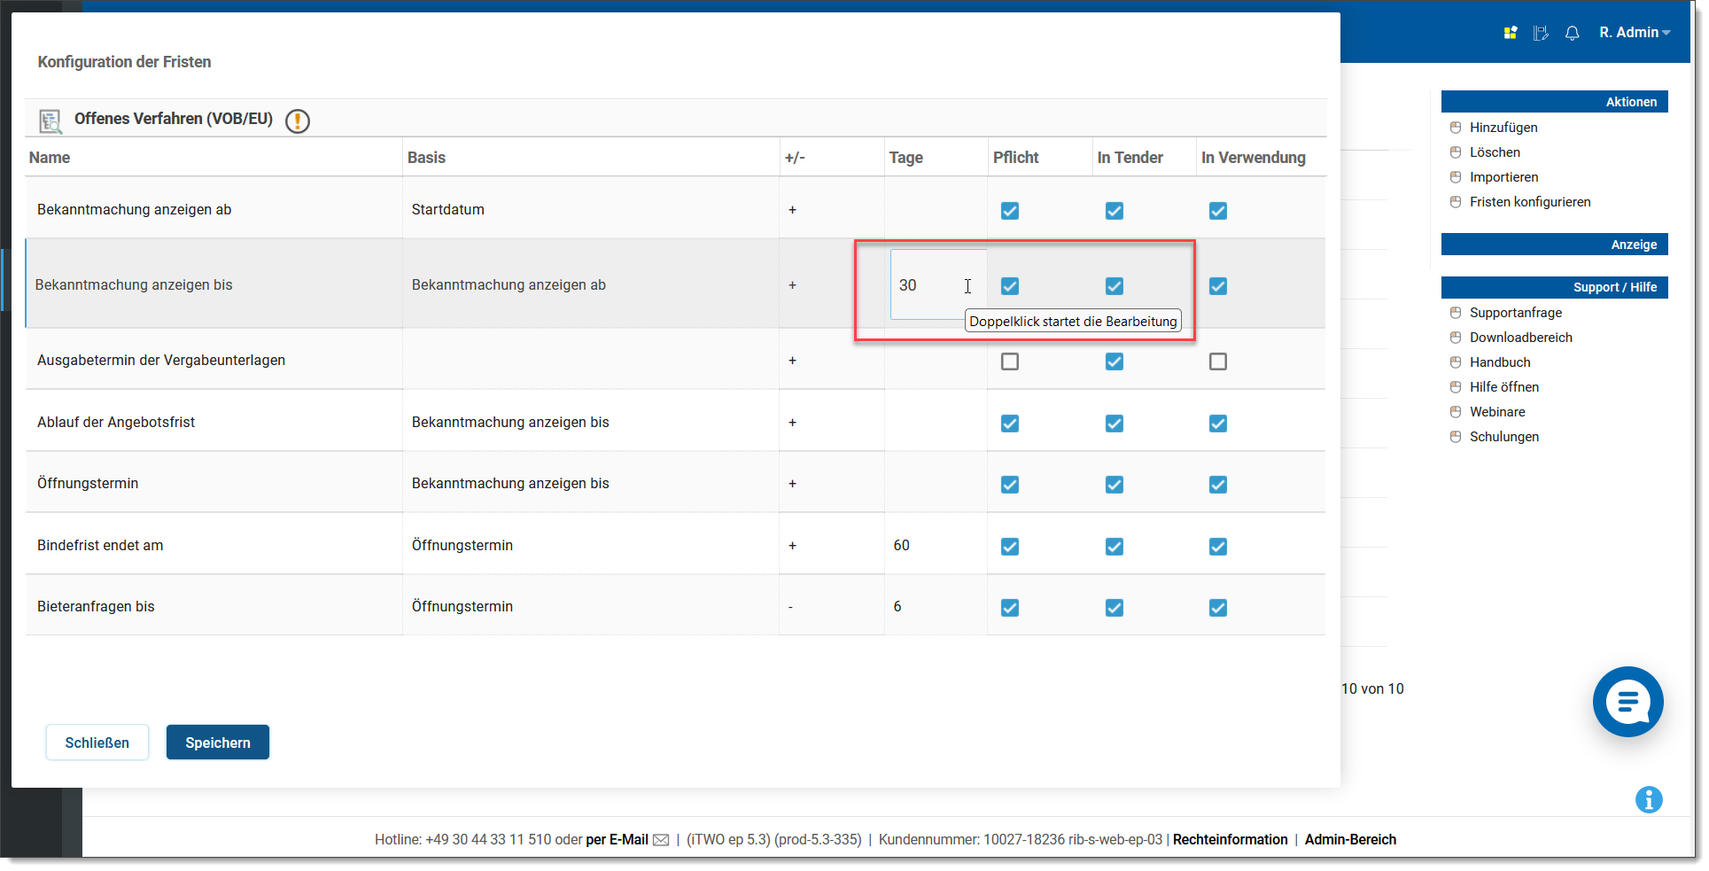Image resolution: width=1709 pixels, height=871 pixels.
Task: Click the Offenes Verfahren procedure icon
Action: point(50,121)
